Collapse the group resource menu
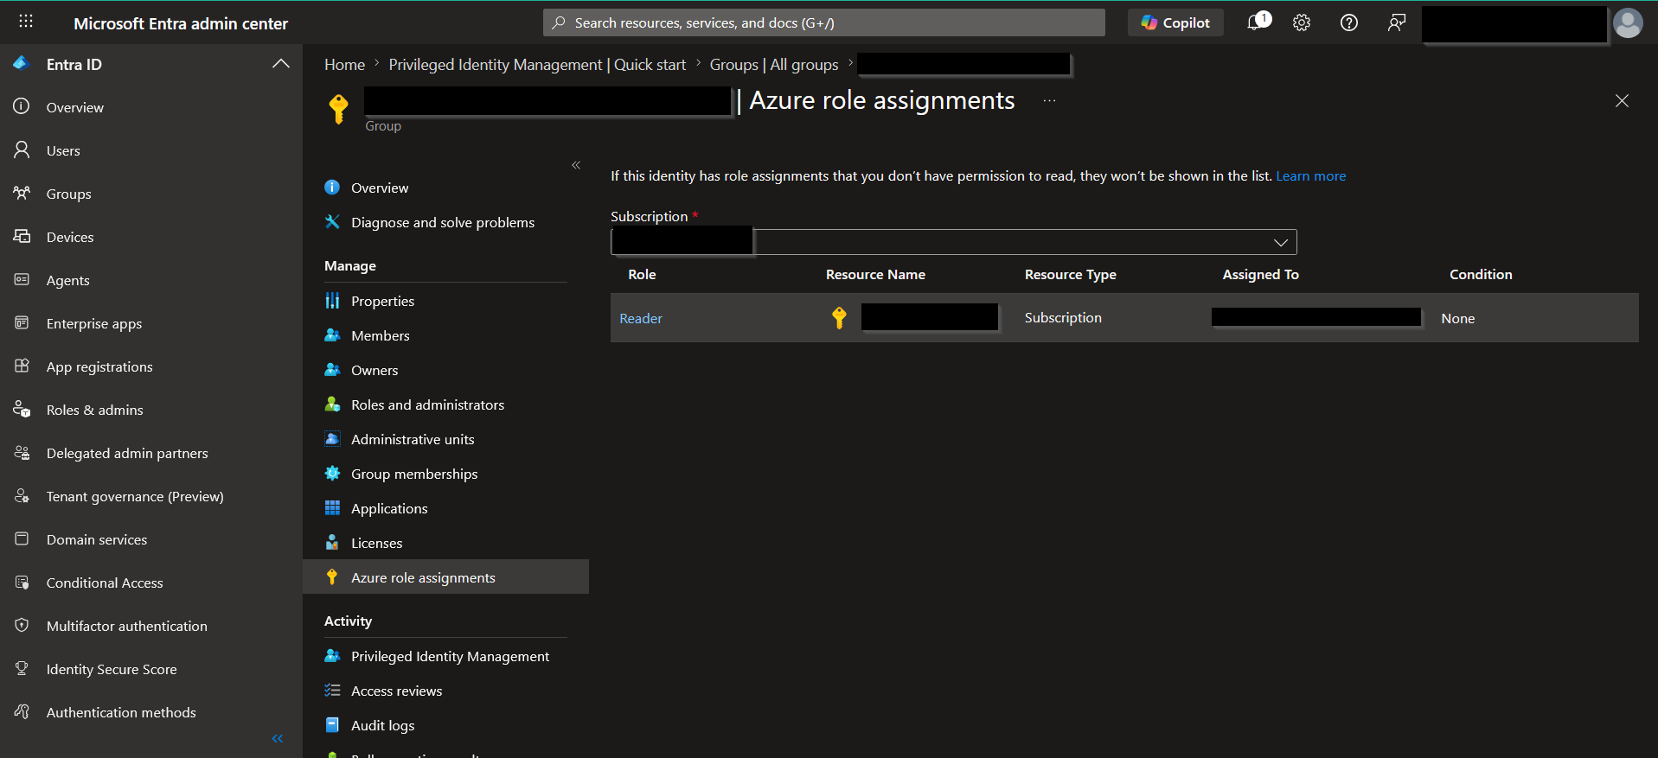The width and height of the screenshot is (1658, 758). [576, 165]
